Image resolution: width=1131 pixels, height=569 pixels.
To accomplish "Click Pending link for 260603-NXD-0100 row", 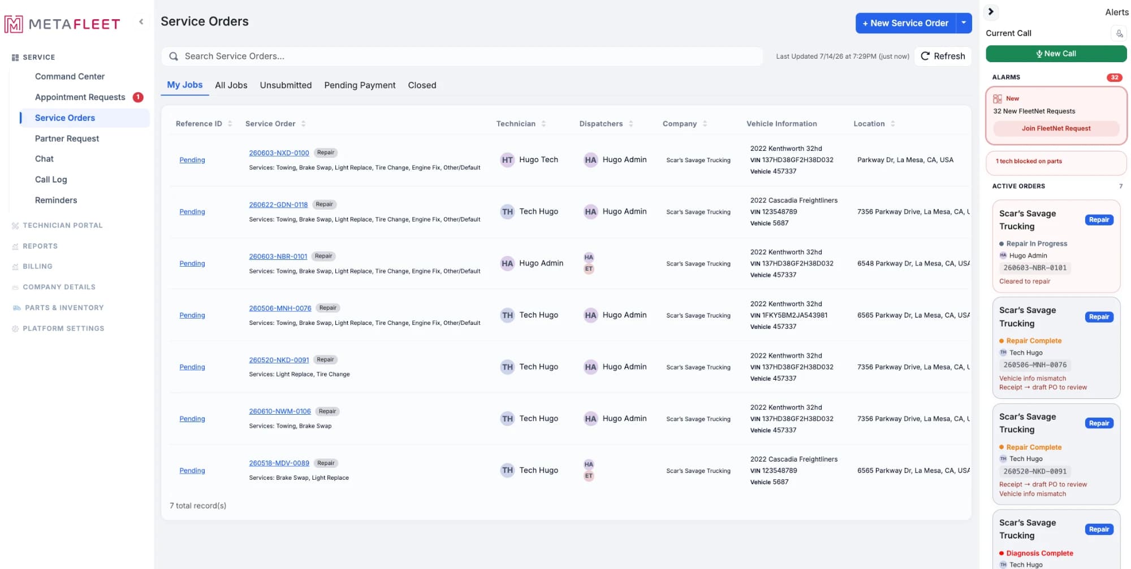I will pyautogui.click(x=192, y=160).
